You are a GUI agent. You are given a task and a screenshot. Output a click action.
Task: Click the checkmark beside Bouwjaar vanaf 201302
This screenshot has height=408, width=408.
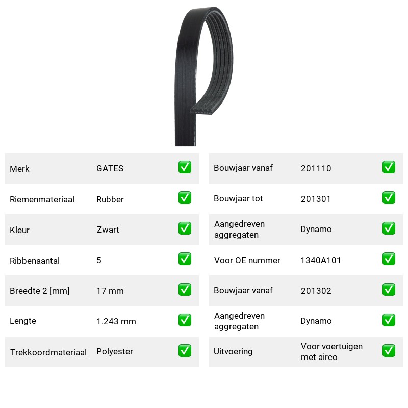389,290
